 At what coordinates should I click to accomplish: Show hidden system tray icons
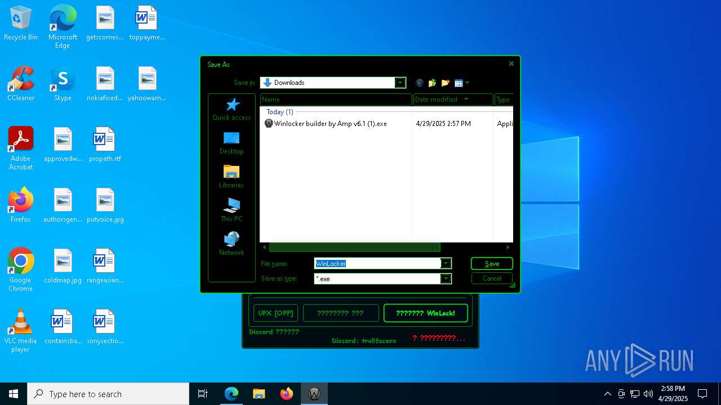coord(607,394)
